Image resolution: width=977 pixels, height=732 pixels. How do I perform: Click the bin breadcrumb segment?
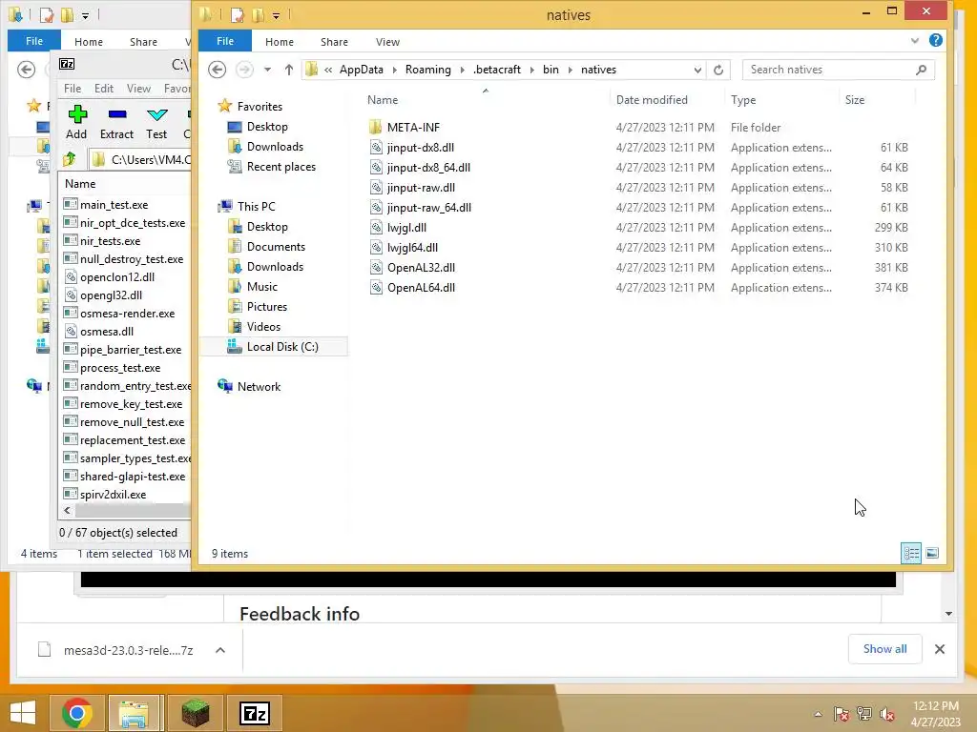pyautogui.click(x=551, y=70)
